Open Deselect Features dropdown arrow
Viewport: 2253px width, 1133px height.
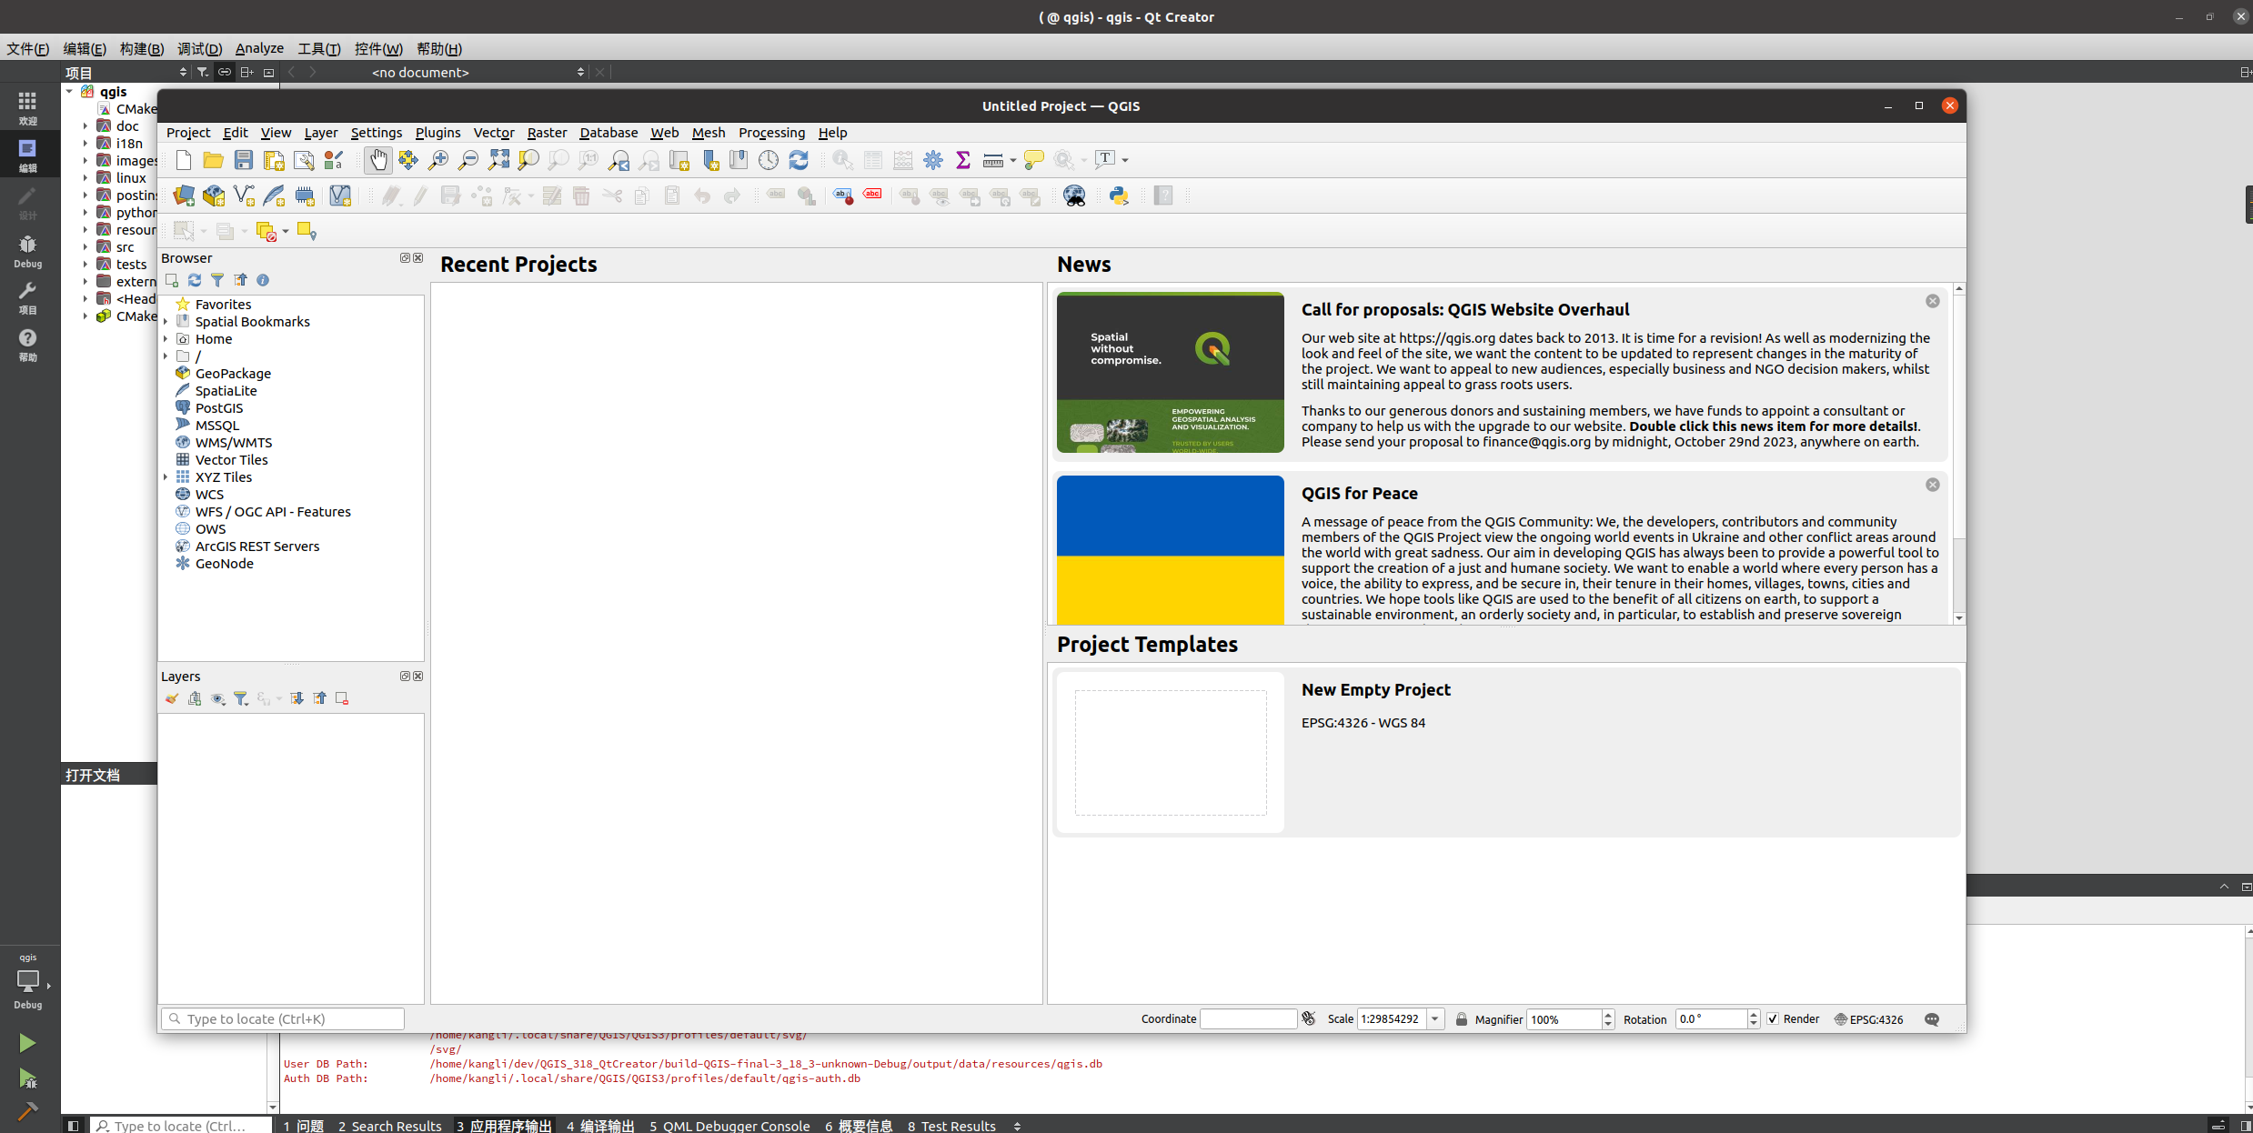(x=286, y=231)
